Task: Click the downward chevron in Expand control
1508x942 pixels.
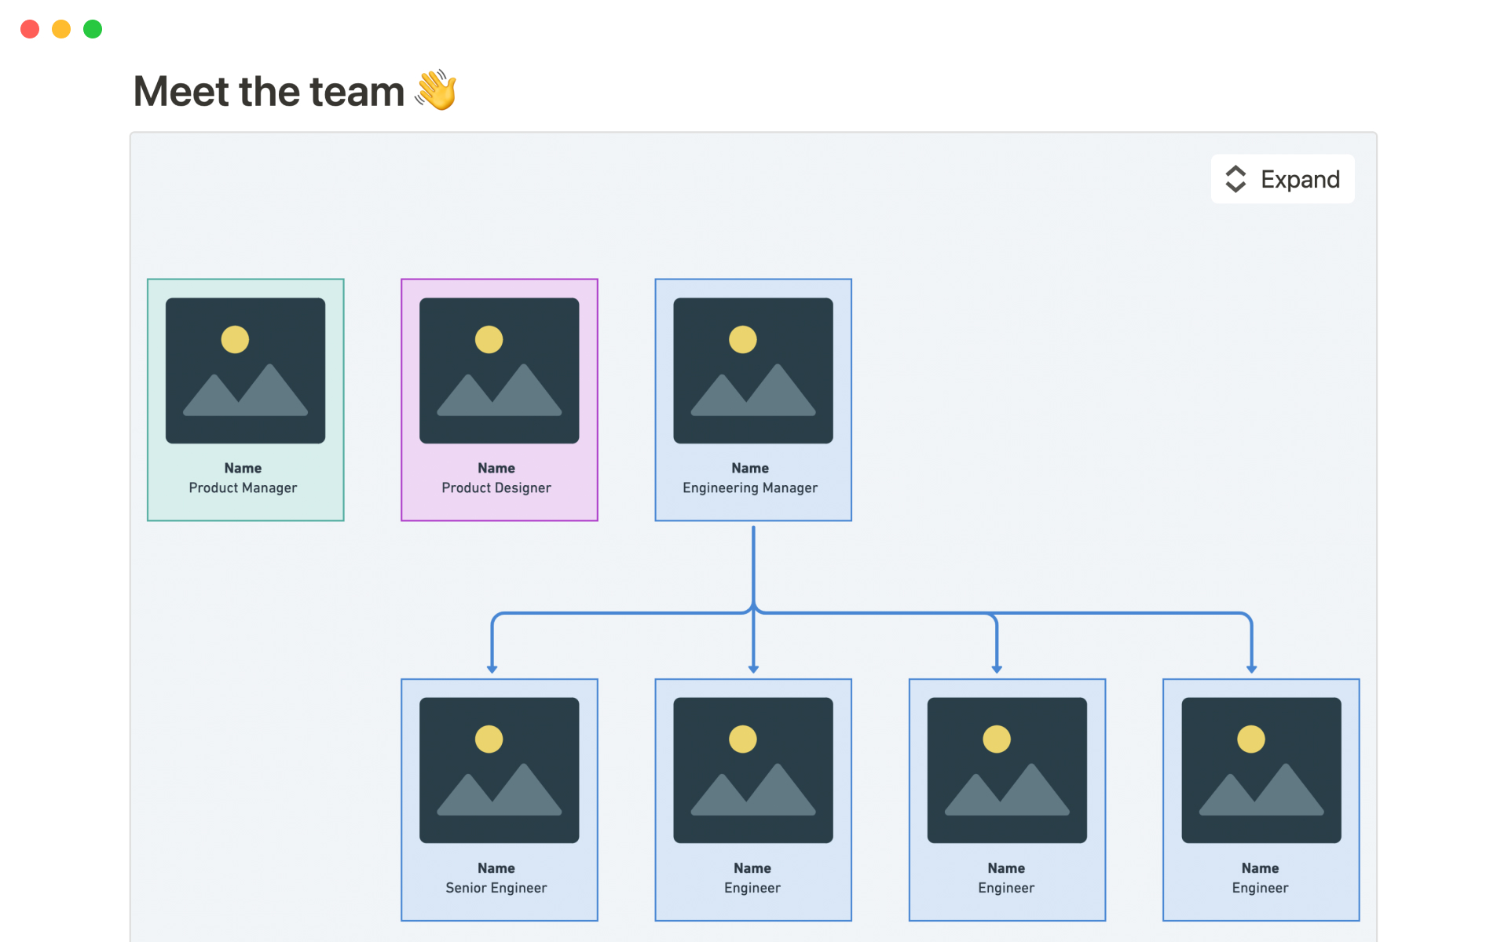Action: (x=1234, y=186)
